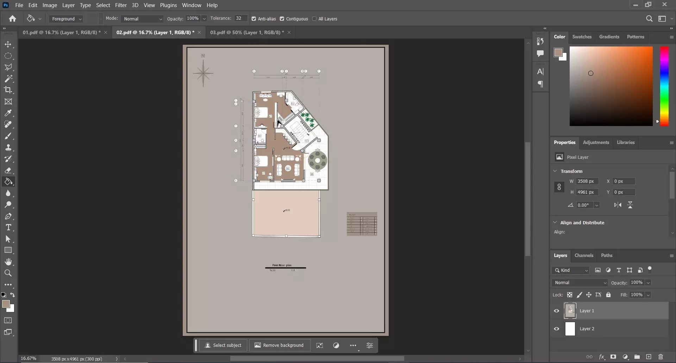Viewport: 676px width, 363px height.
Task: Open the Kind filter dropdown
Action: tap(571, 270)
